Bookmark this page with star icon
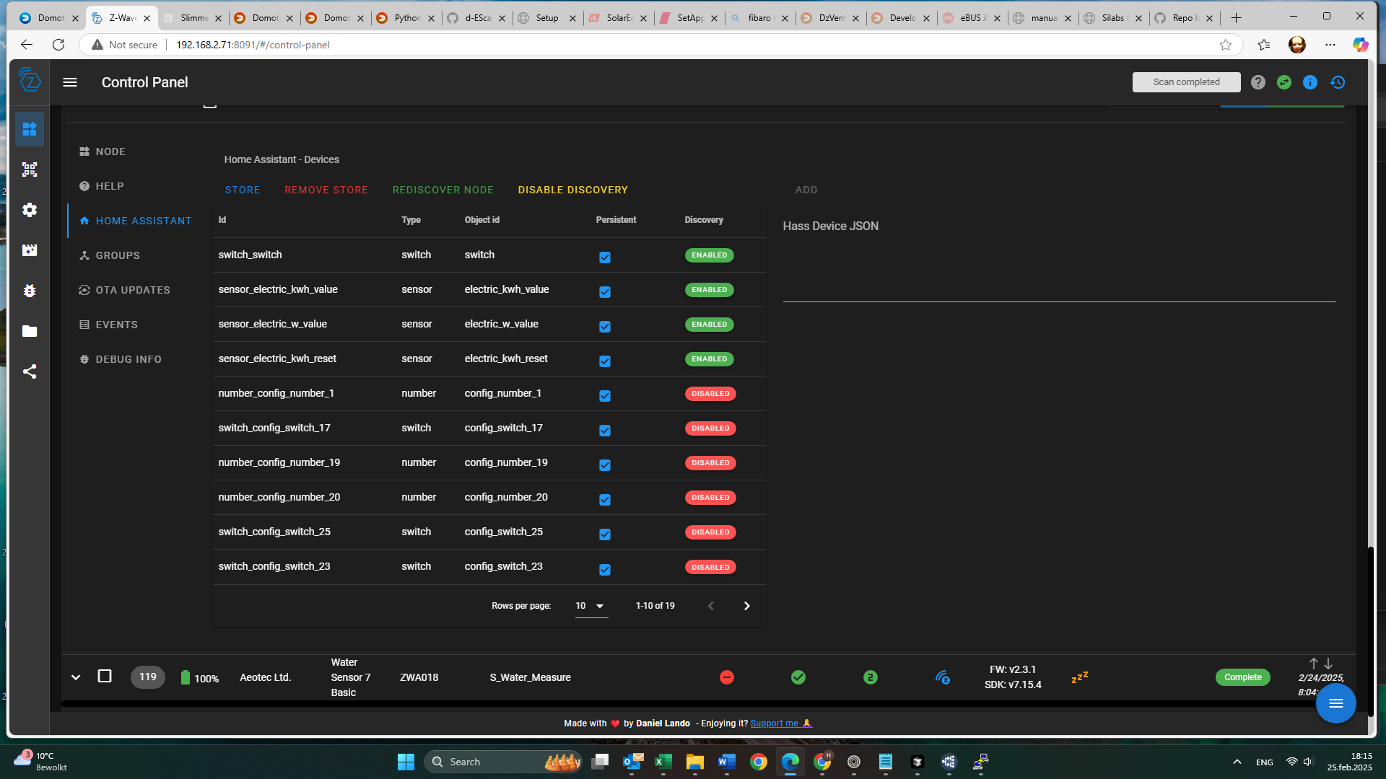The height and width of the screenshot is (779, 1386). click(x=1226, y=45)
